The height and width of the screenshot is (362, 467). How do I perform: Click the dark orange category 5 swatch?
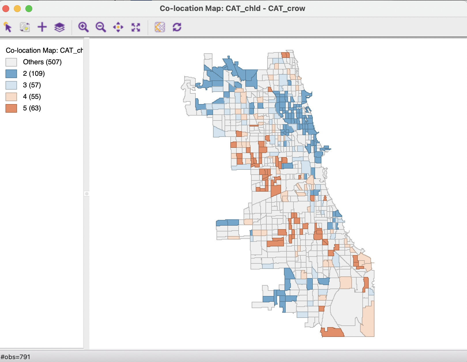(x=11, y=108)
